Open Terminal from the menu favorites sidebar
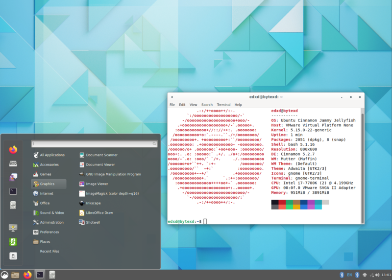The height and width of the screenshot is (280, 392). (x=13, y=191)
